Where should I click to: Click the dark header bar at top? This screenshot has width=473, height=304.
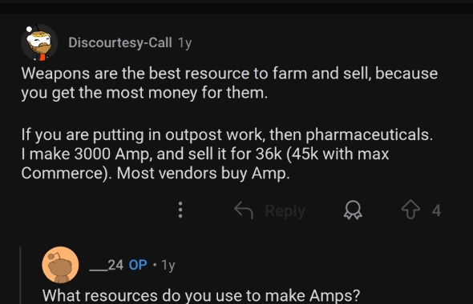point(236,6)
